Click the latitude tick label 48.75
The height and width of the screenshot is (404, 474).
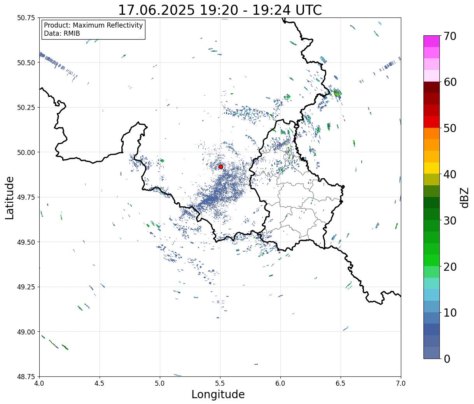pyautogui.click(x=26, y=377)
